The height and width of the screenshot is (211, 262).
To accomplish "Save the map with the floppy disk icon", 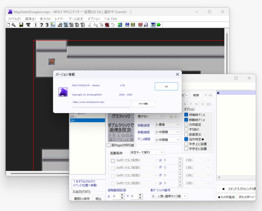I will [21, 25].
